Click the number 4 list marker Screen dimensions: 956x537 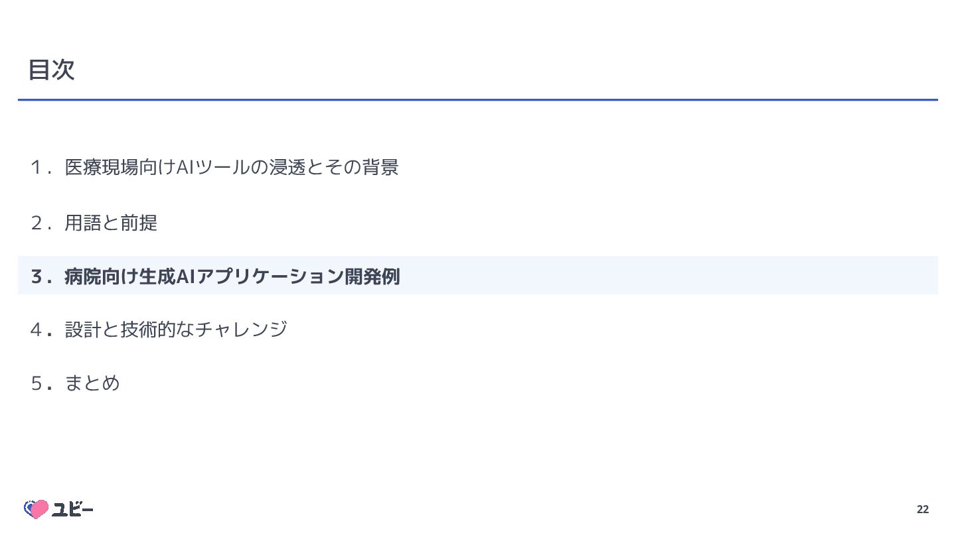coord(37,329)
